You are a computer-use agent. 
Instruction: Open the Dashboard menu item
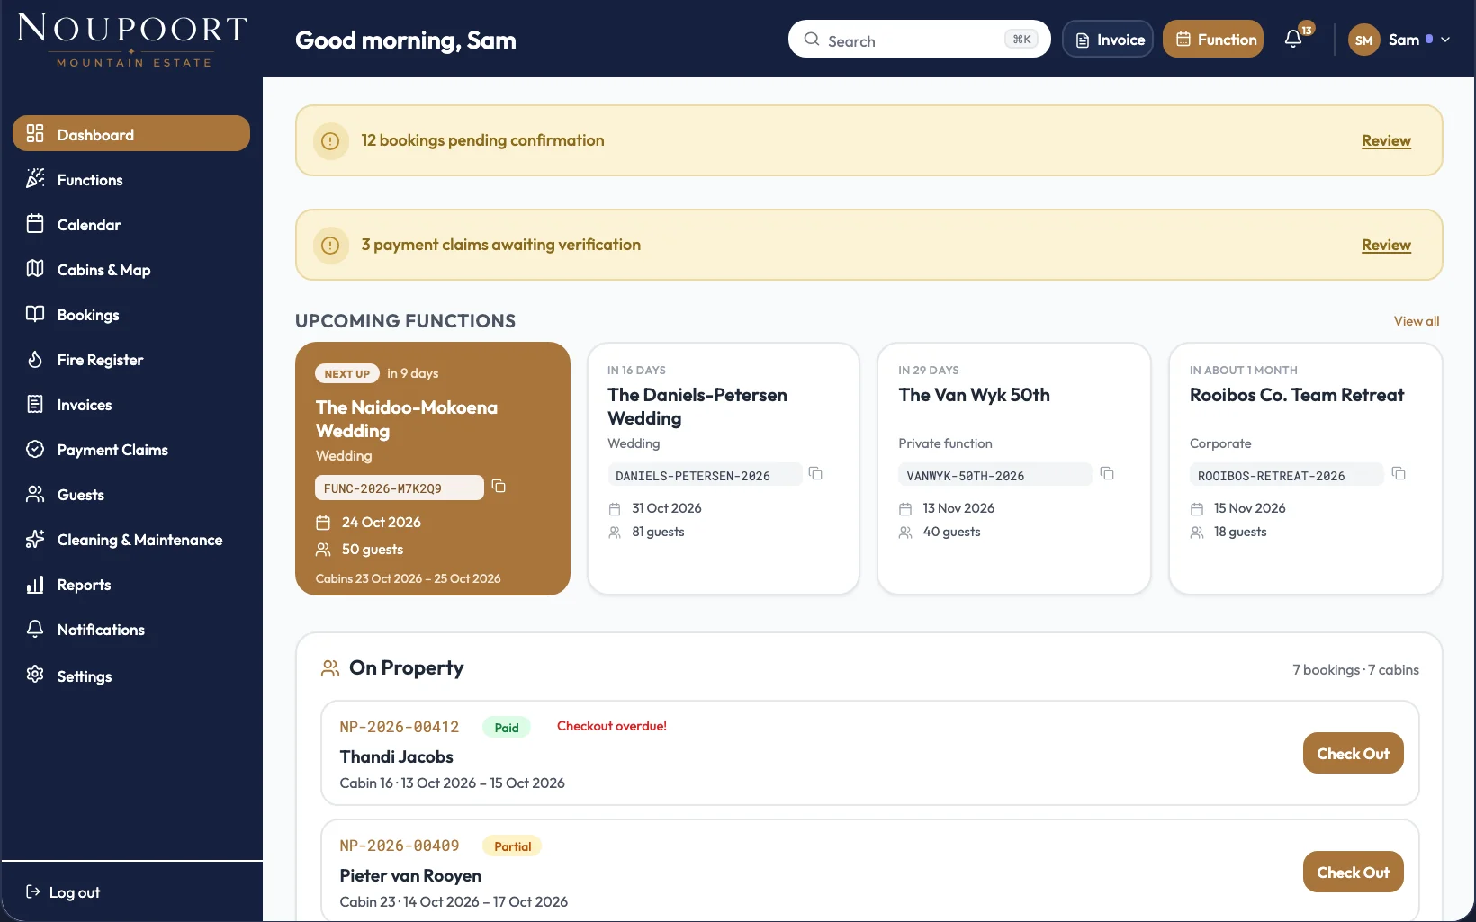pyautogui.click(x=131, y=134)
